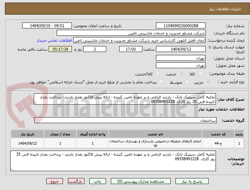Click the announcement date field 1404/09/10 - 09:51
This screenshot has width=250, height=190.
coord(47,25)
